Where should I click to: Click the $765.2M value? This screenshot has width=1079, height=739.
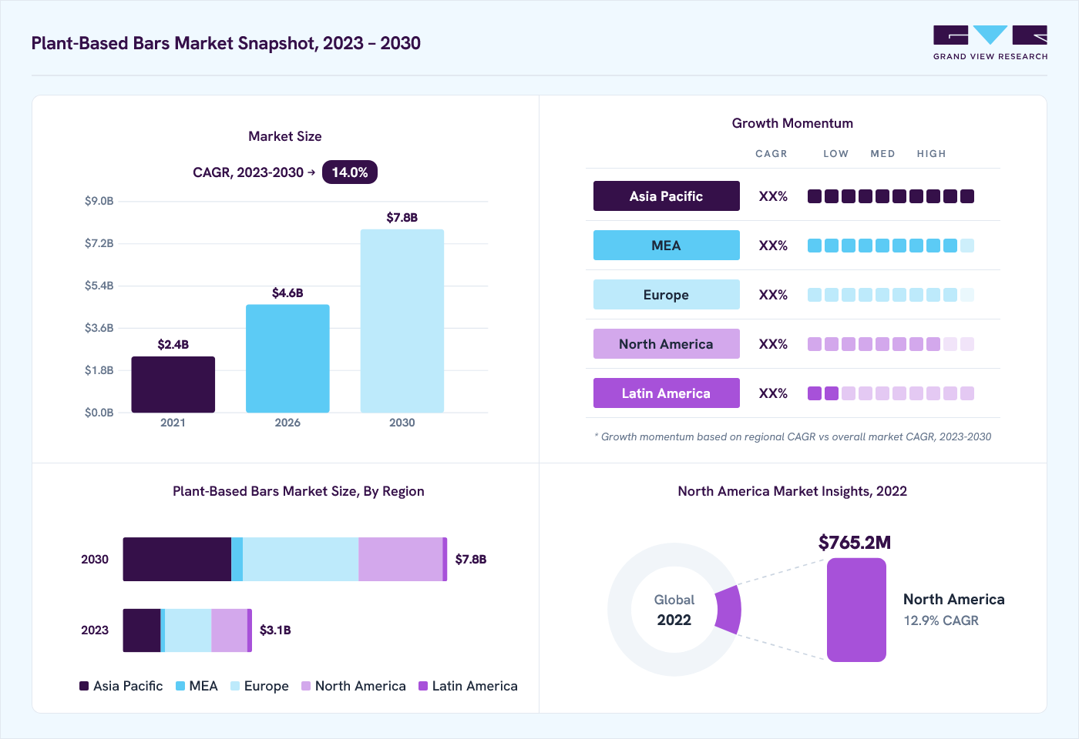click(855, 543)
